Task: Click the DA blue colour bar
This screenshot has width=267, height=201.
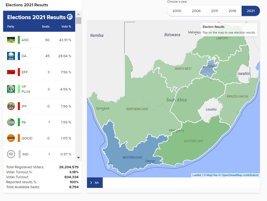Action: tap(19, 56)
